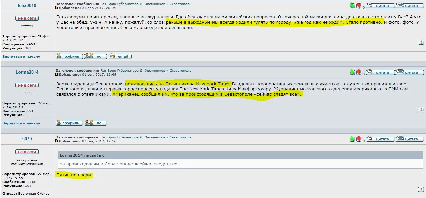Upvote user 5079's post with the green thumb
This screenshot has width=426, height=198.
click(x=352, y=139)
